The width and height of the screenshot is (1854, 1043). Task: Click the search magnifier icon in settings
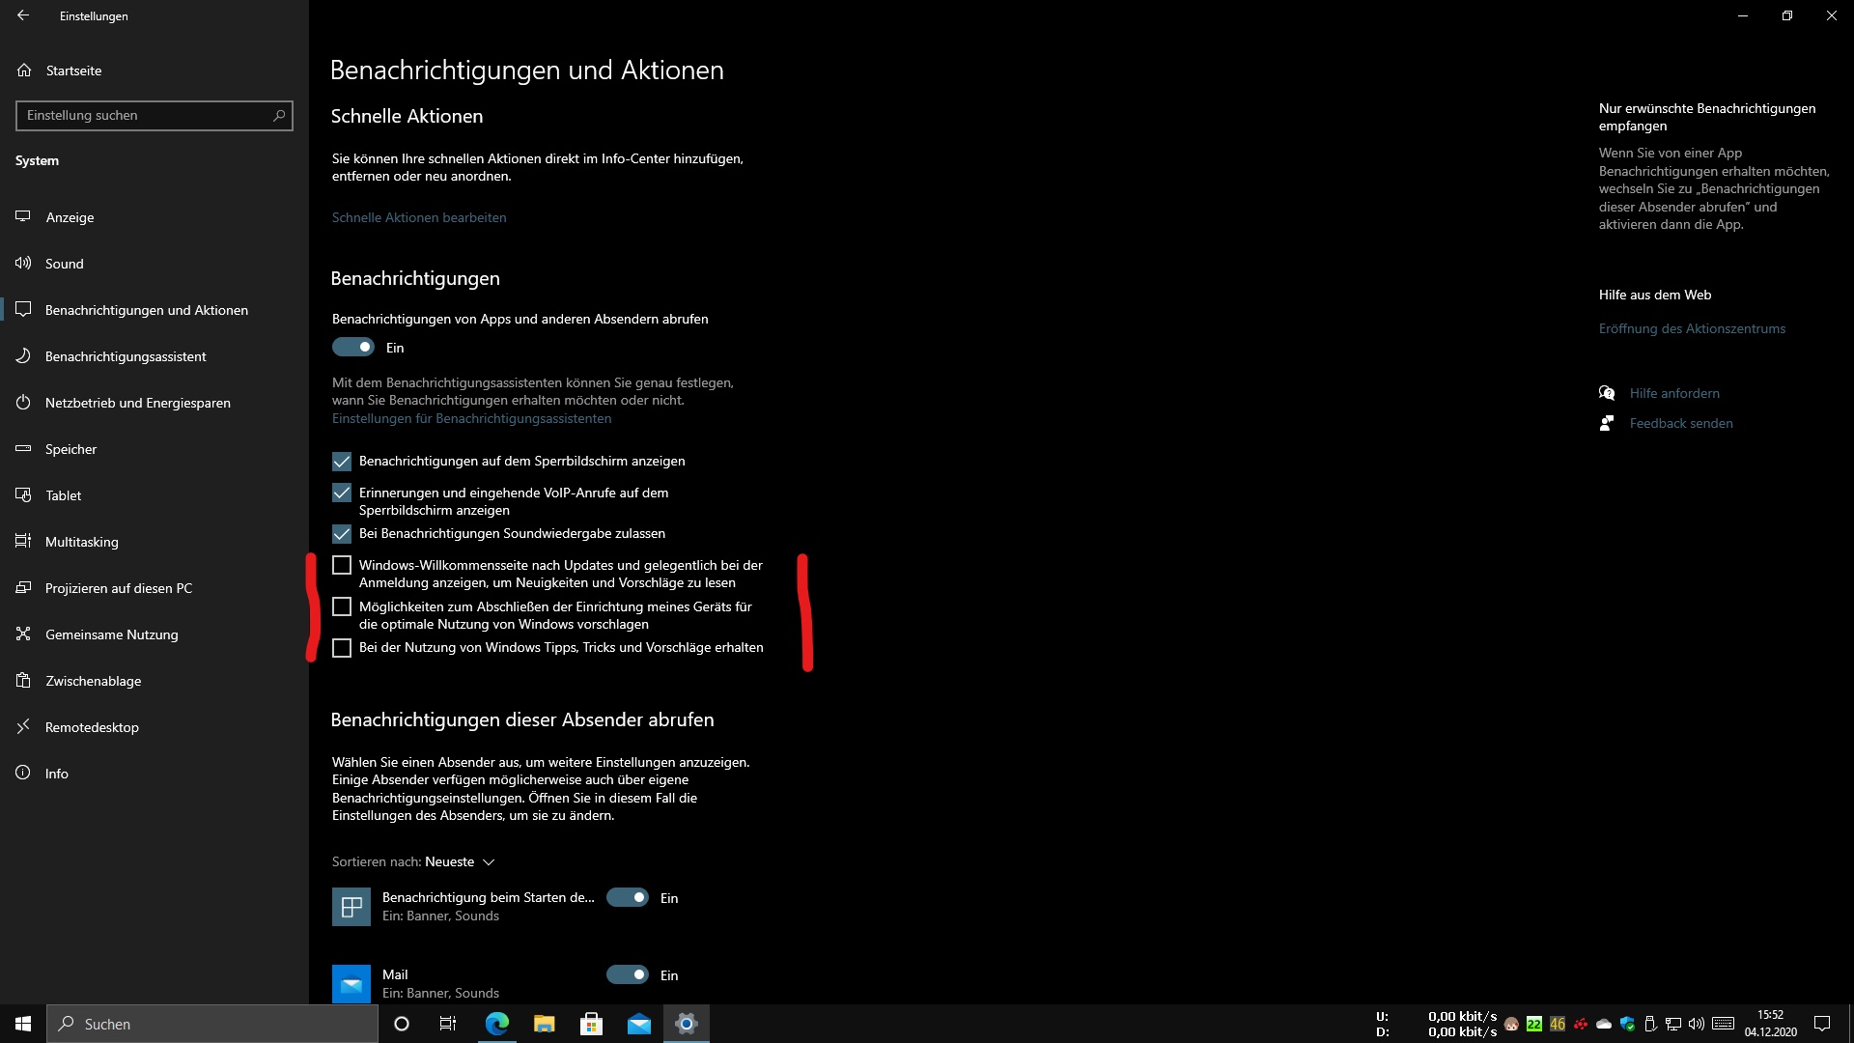coord(279,115)
